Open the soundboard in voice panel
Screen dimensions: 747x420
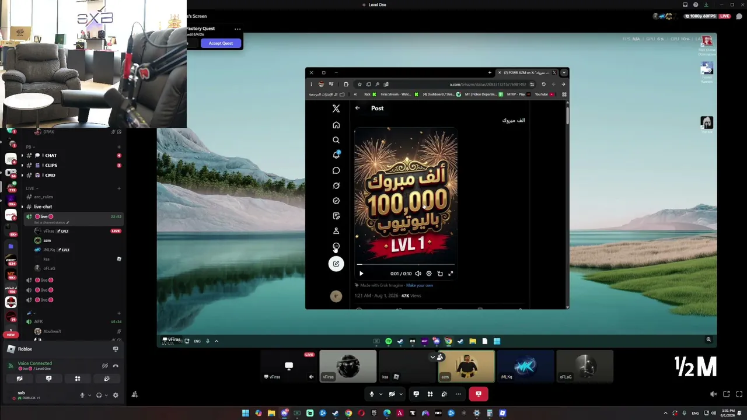click(107, 379)
